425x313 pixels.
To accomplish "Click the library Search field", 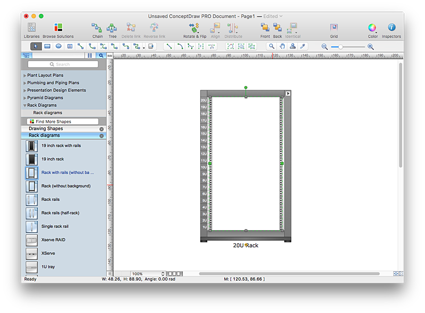I will (x=63, y=64).
